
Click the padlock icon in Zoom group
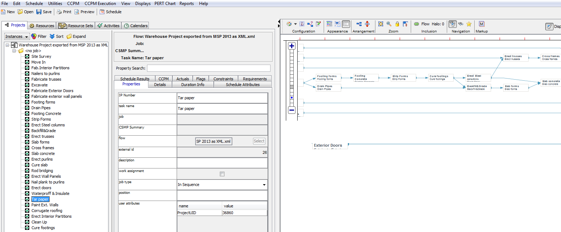point(397,24)
